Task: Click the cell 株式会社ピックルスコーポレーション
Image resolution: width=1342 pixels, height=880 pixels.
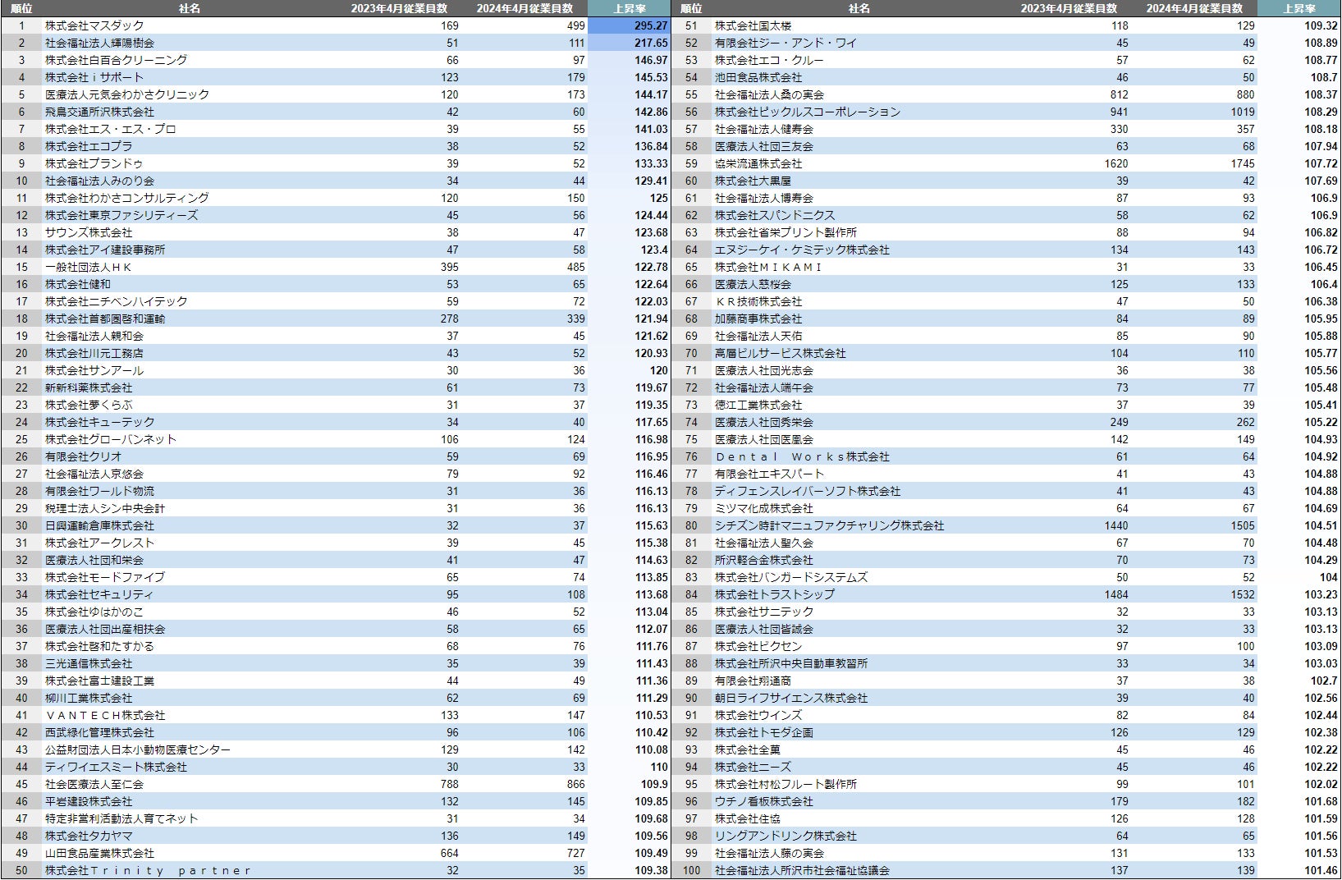Action: point(808,112)
